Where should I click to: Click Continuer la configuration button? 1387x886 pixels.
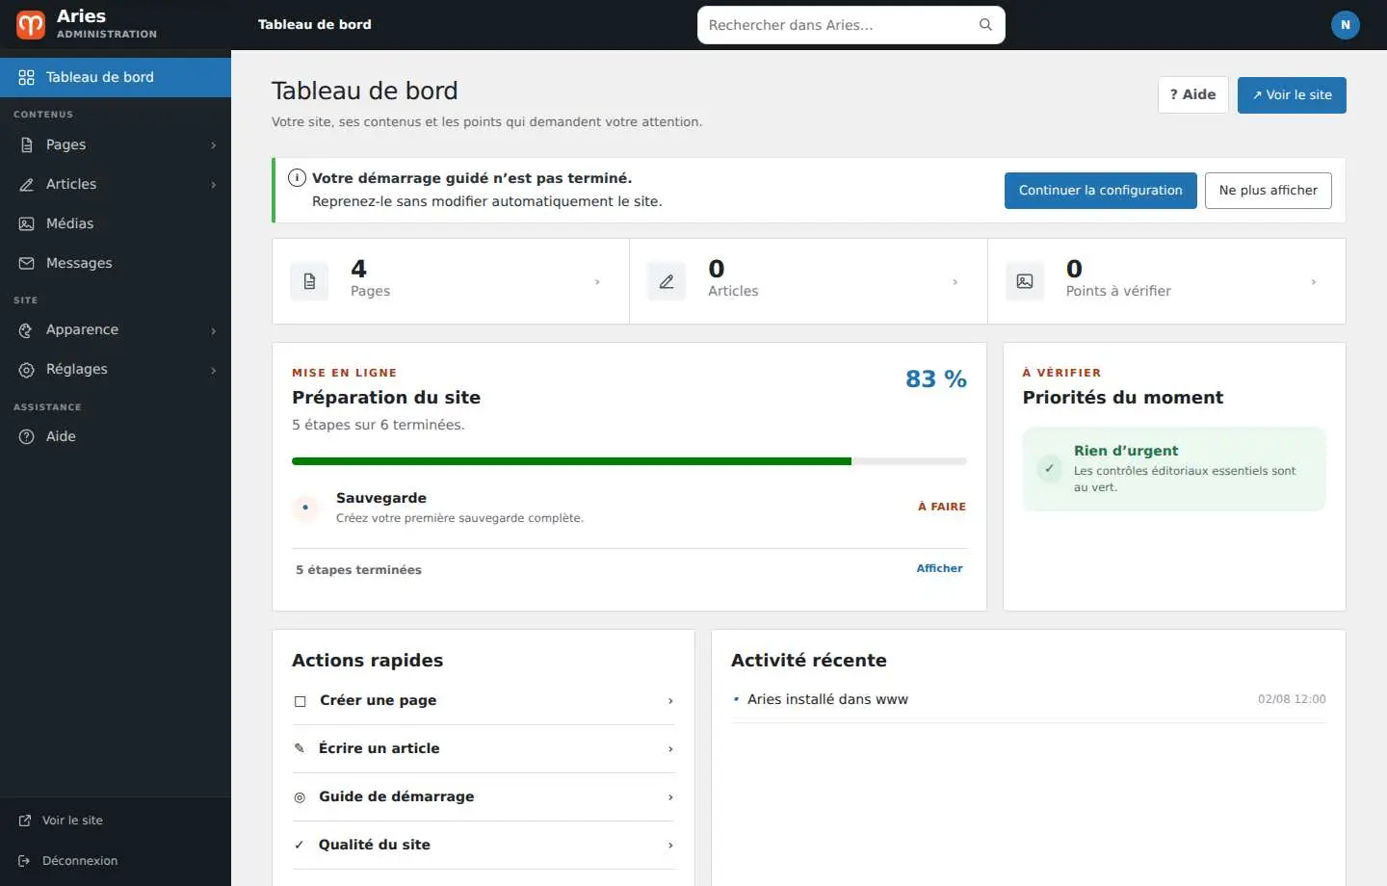point(1100,191)
